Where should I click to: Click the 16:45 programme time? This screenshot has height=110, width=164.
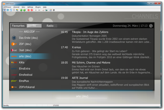[64, 32]
